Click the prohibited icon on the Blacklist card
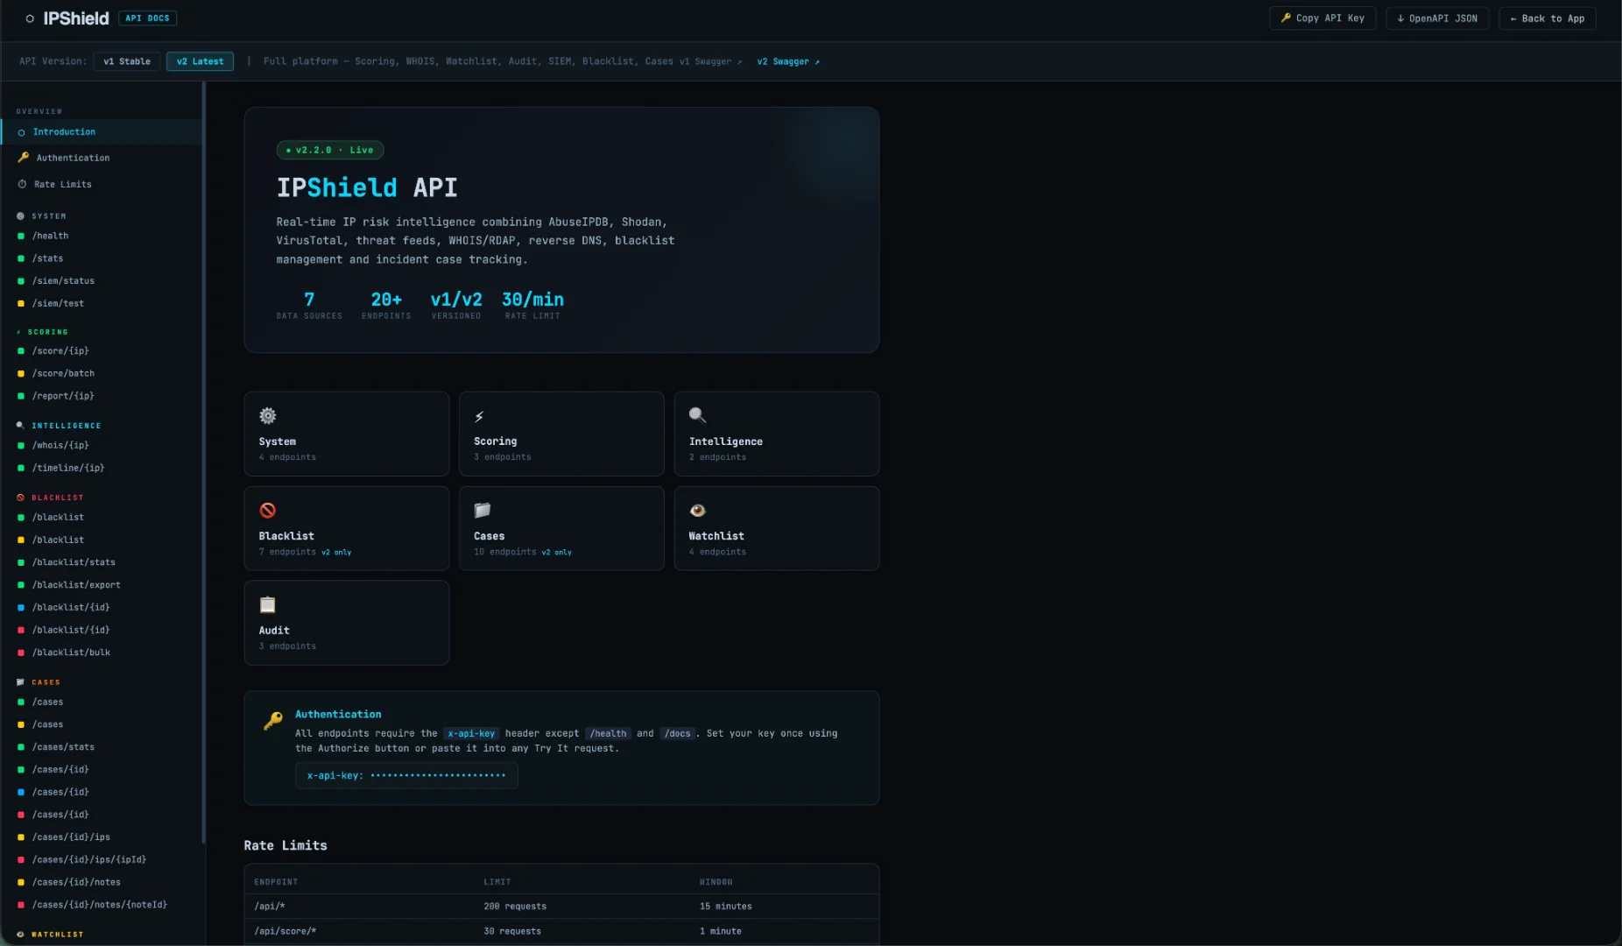 [268, 510]
